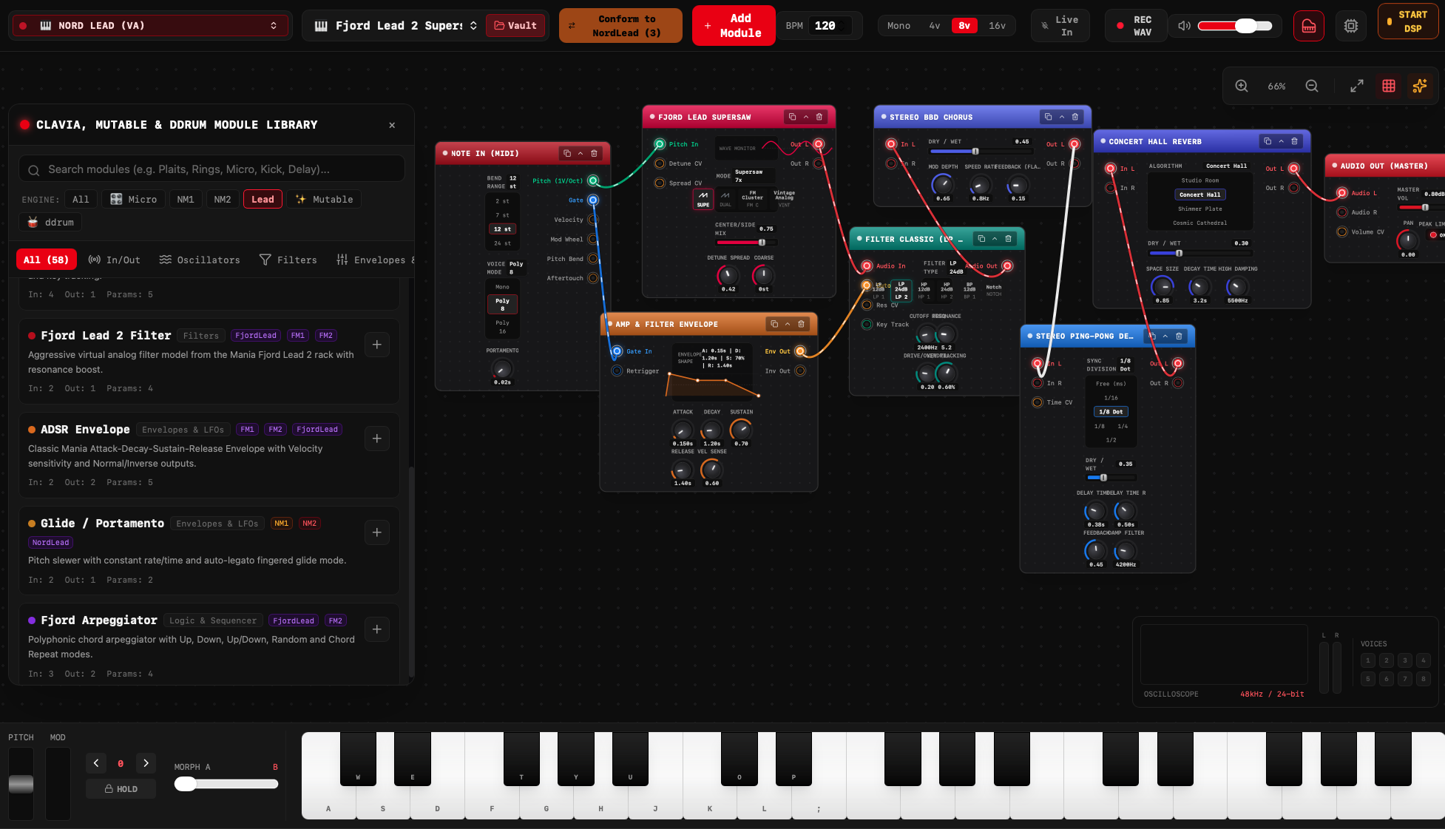Open the Fjord Lead 2 Supersaw preset selector
1445x829 pixels.
[395, 26]
